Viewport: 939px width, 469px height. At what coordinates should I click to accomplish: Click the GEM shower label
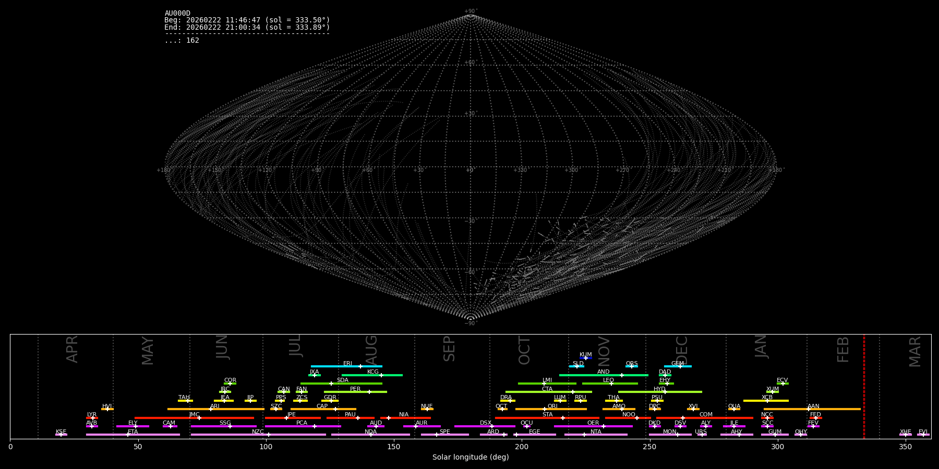coord(678,364)
